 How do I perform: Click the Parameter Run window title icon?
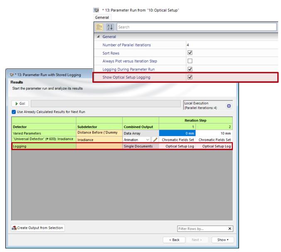(x=97, y=10)
